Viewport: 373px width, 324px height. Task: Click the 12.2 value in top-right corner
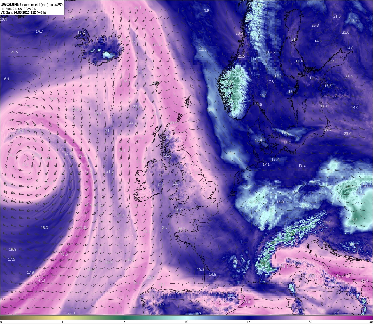click(354, 21)
